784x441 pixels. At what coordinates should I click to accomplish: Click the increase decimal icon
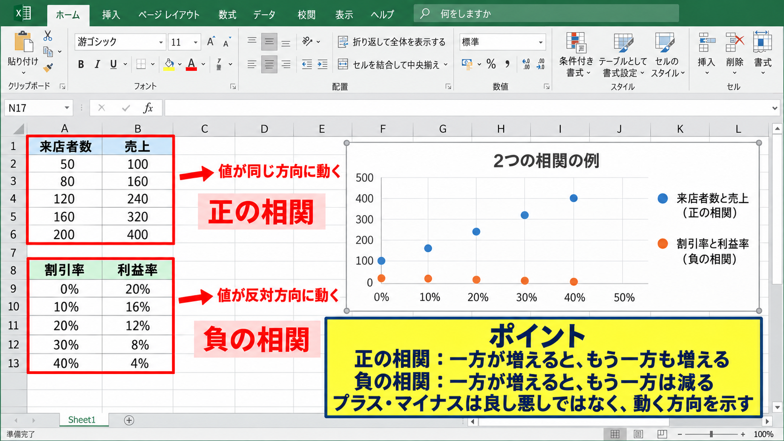[526, 64]
